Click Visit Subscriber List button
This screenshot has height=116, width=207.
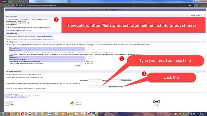[x=126, y=80]
